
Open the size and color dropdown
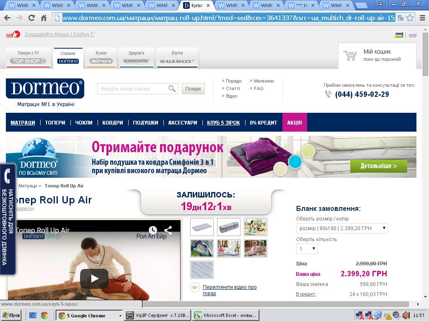[342, 229]
